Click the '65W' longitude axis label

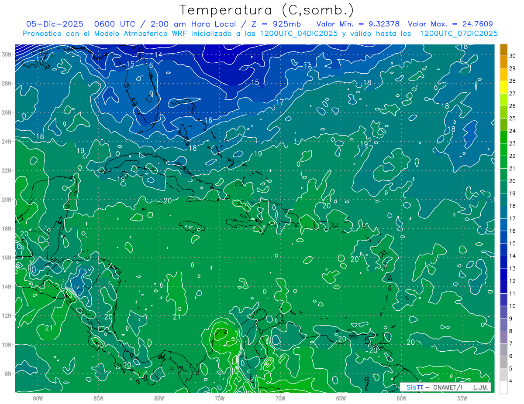341,398
